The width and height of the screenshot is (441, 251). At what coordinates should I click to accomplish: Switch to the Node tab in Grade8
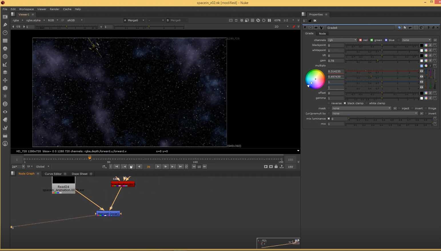tap(322, 34)
